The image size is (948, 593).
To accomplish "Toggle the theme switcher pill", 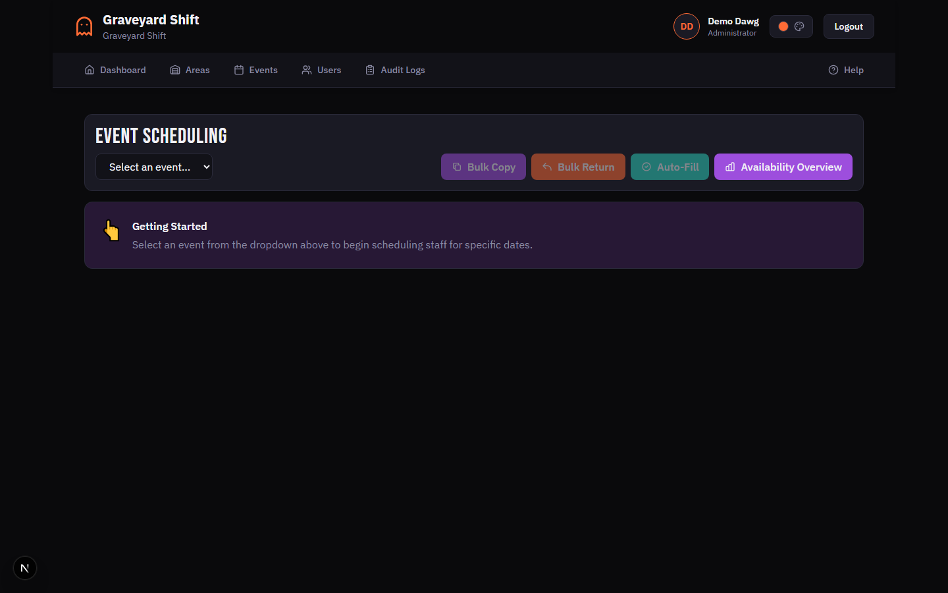I will (791, 26).
